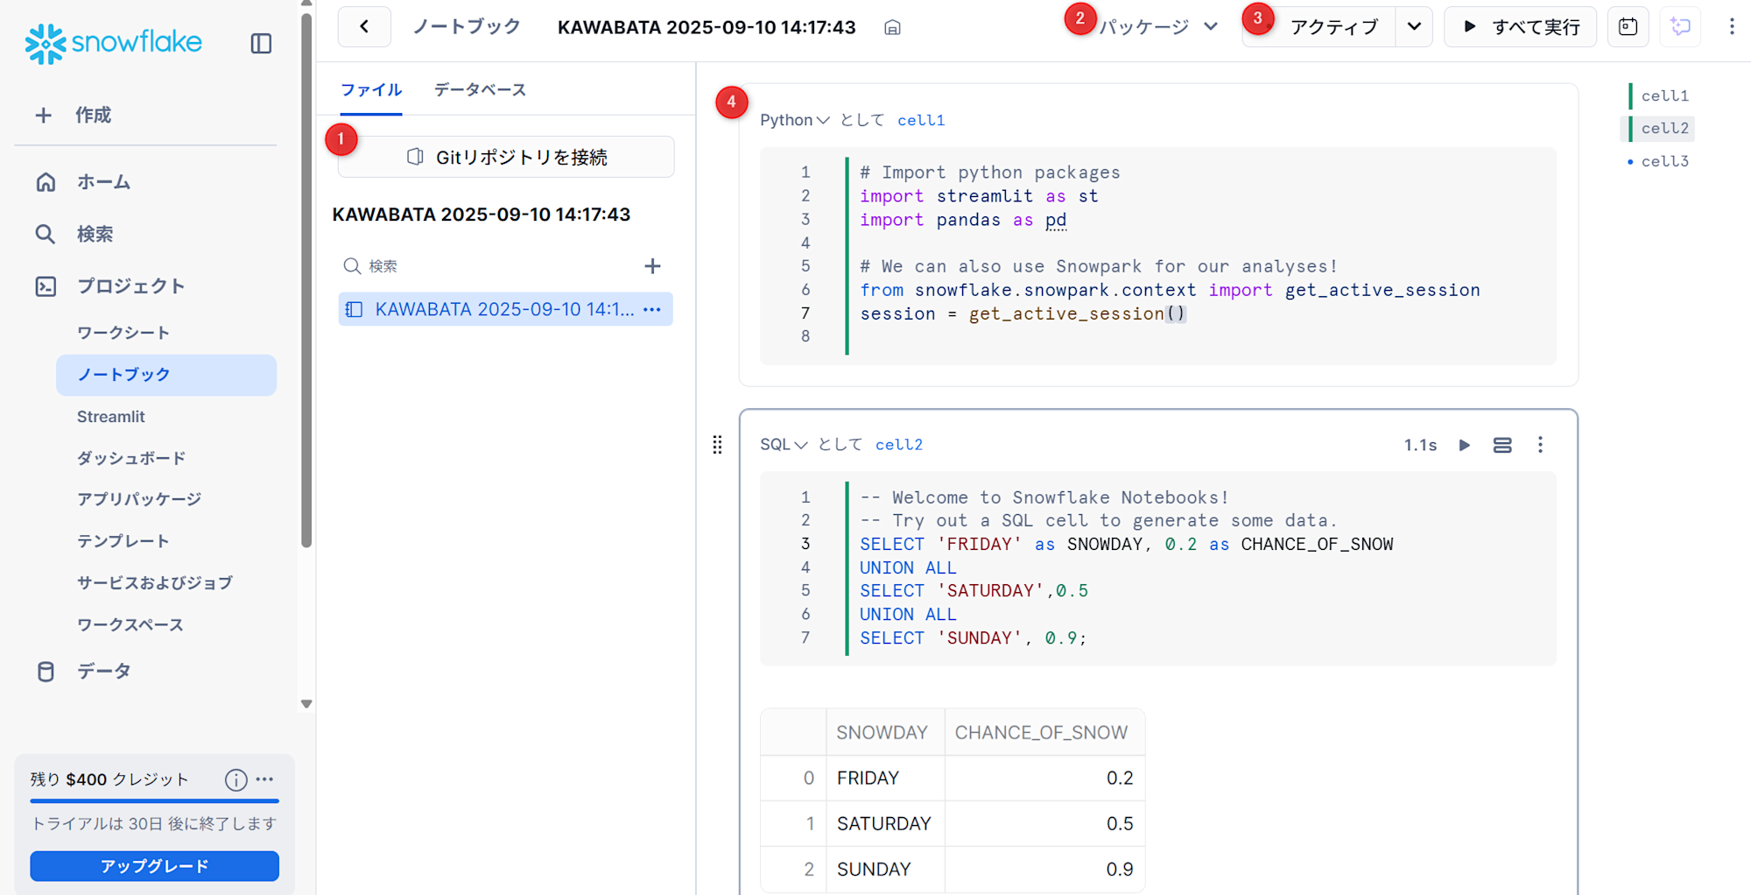Viewport: 1751px width, 895px height.
Task: Expand the arrow beside アクティブ
Action: click(x=1414, y=27)
